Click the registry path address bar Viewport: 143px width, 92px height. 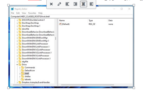point(71,17)
